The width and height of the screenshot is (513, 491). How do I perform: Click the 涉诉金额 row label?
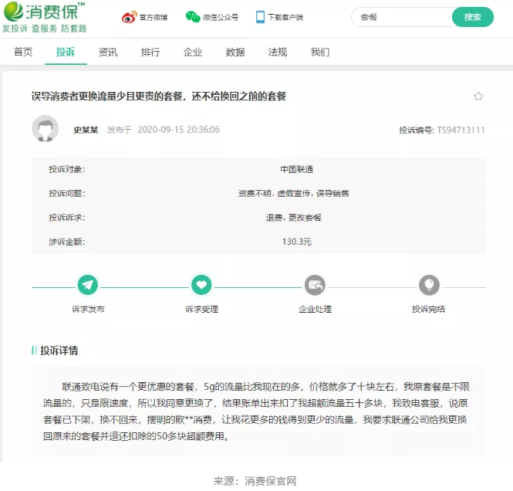click(x=67, y=242)
